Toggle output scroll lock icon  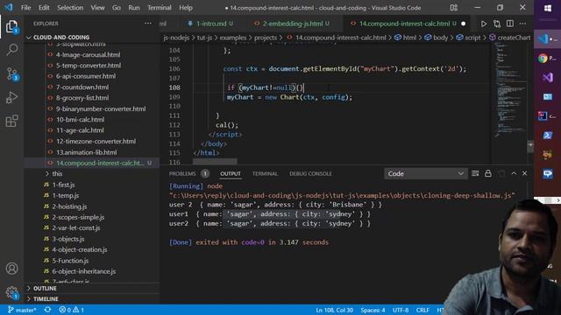coord(488,173)
